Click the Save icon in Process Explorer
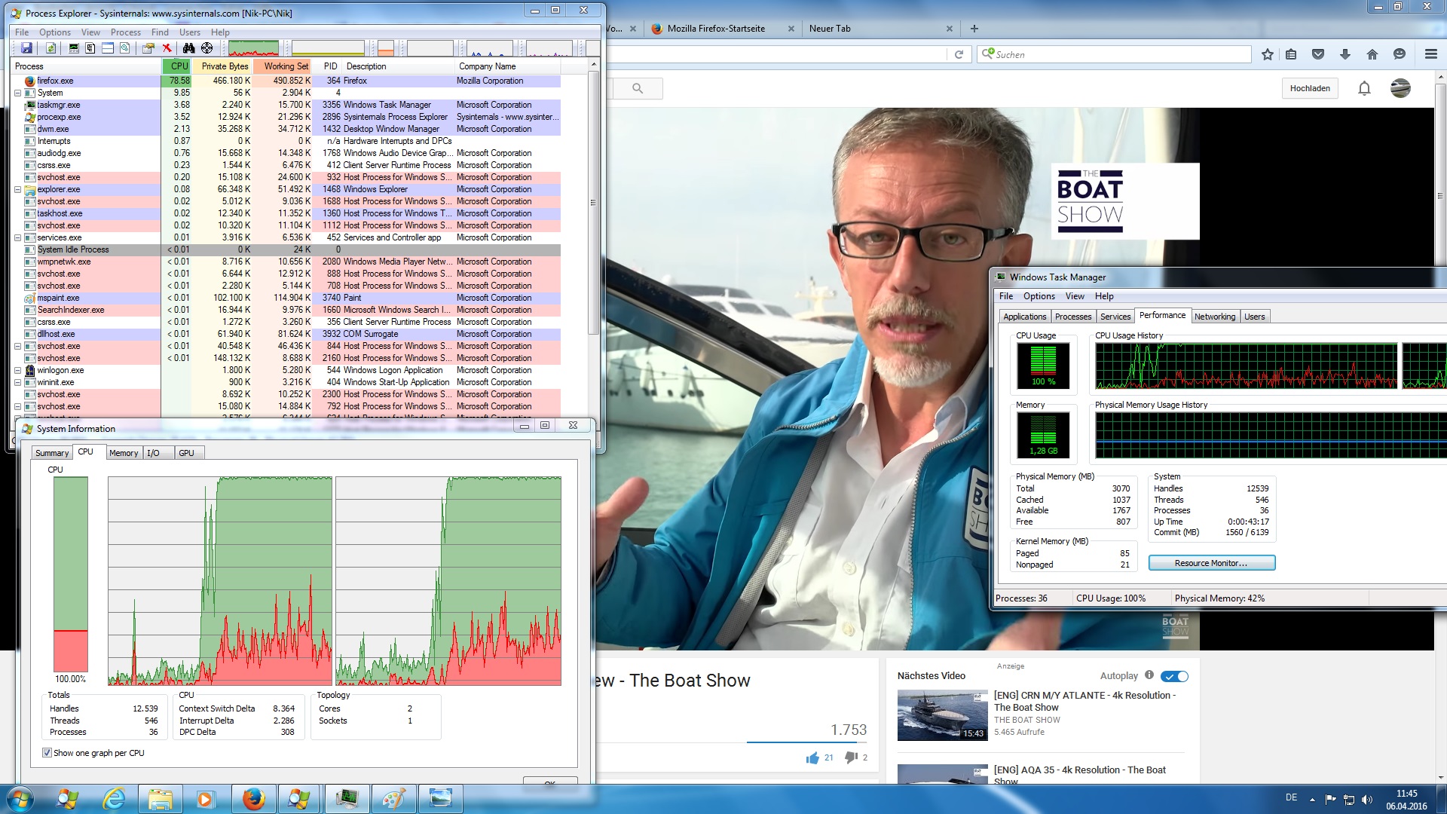This screenshot has width=1447, height=814. click(x=26, y=48)
